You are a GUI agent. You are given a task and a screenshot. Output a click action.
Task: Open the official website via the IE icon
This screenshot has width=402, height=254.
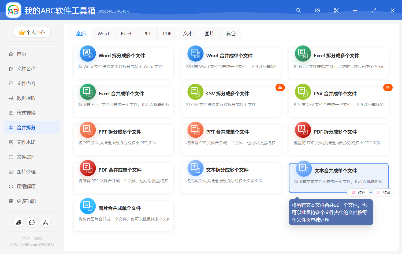pyautogui.click(x=18, y=222)
